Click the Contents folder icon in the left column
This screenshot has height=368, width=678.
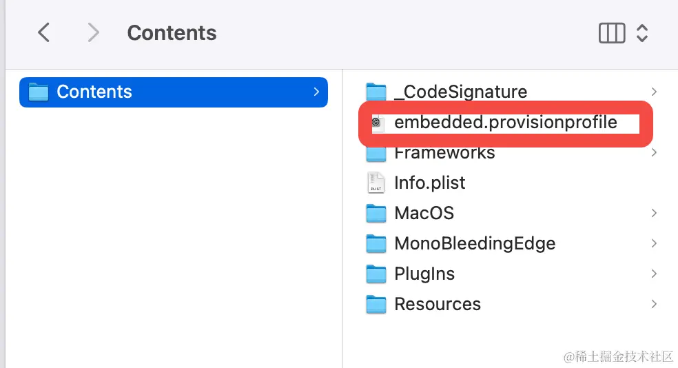pos(39,92)
